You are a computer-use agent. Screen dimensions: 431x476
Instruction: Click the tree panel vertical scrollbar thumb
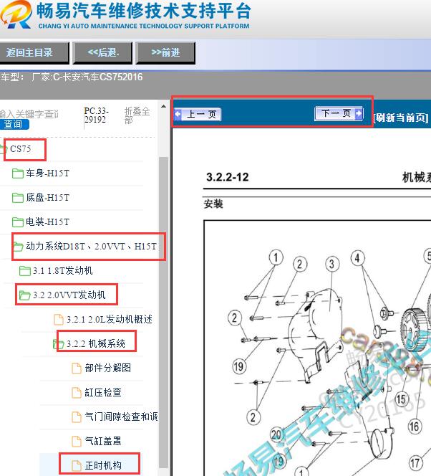tap(163, 313)
